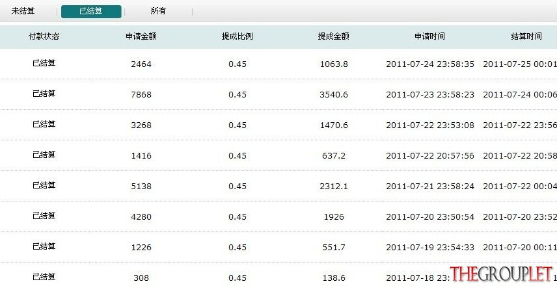
Task: Click 已结算 status in the 1416 row
Action: (44, 154)
